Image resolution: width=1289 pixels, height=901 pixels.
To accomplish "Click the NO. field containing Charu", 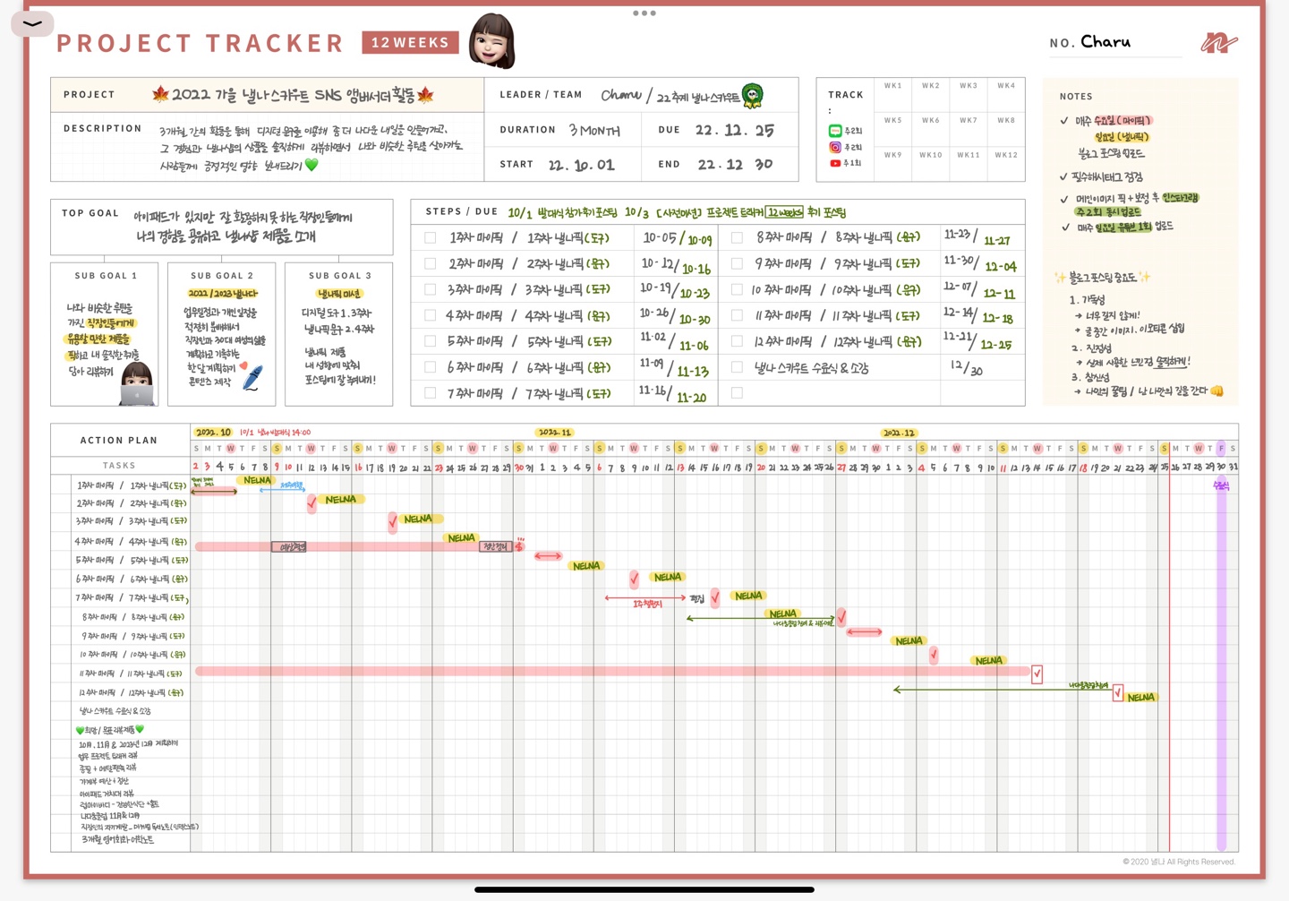I will (1115, 42).
